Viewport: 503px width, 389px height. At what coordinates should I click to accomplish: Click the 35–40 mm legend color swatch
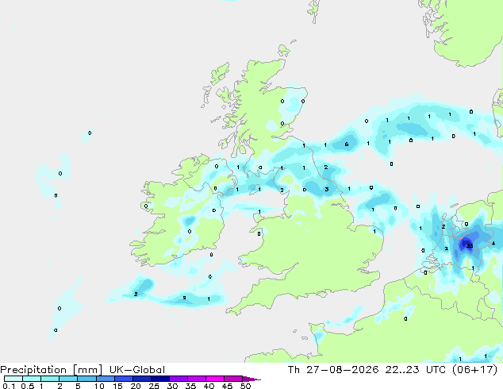[x=196, y=379]
